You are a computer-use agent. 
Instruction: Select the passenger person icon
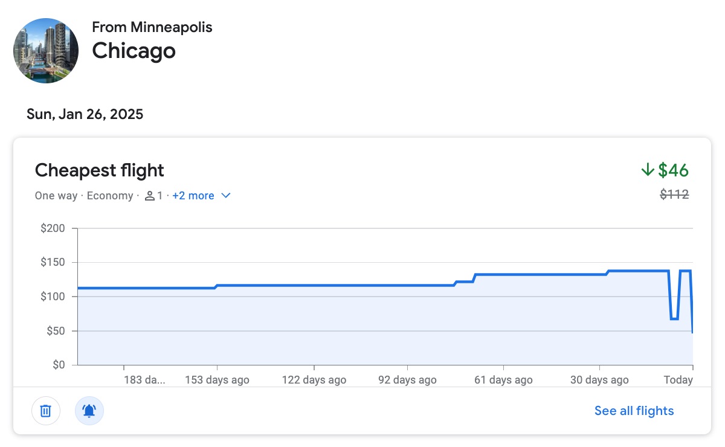[150, 195]
